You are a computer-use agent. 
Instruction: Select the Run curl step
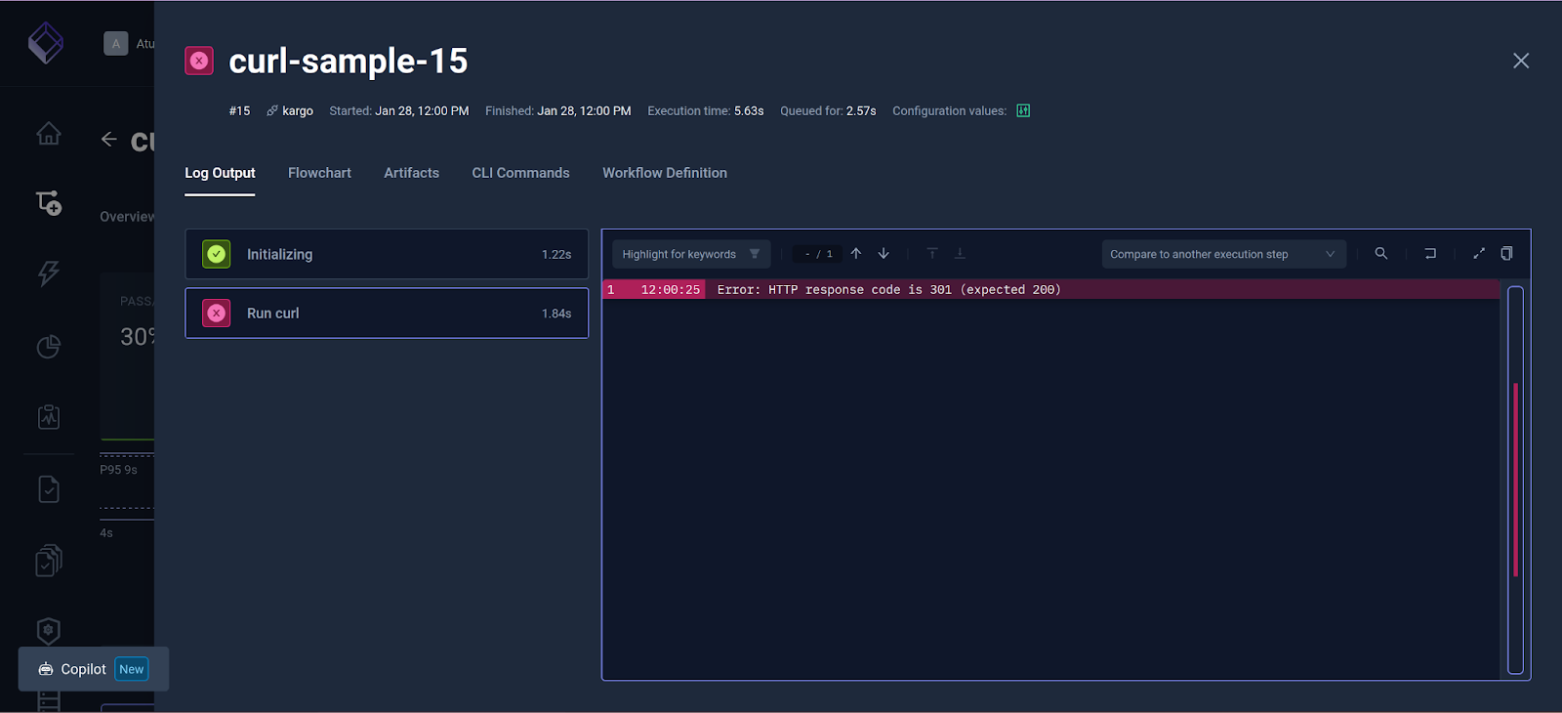pos(387,313)
